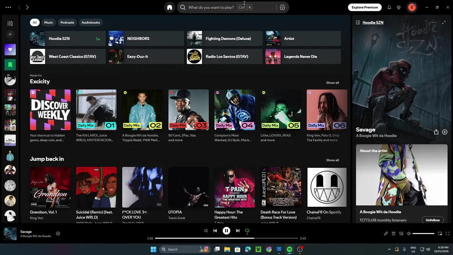The height and width of the screenshot is (255, 453).
Task: Open the lyrics microphone icon
Action: point(386,234)
